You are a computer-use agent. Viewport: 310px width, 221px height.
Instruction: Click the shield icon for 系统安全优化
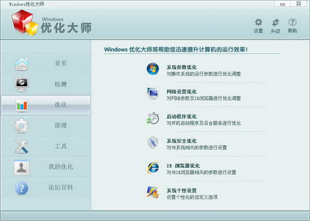pyautogui.click(x=152, y=143)
